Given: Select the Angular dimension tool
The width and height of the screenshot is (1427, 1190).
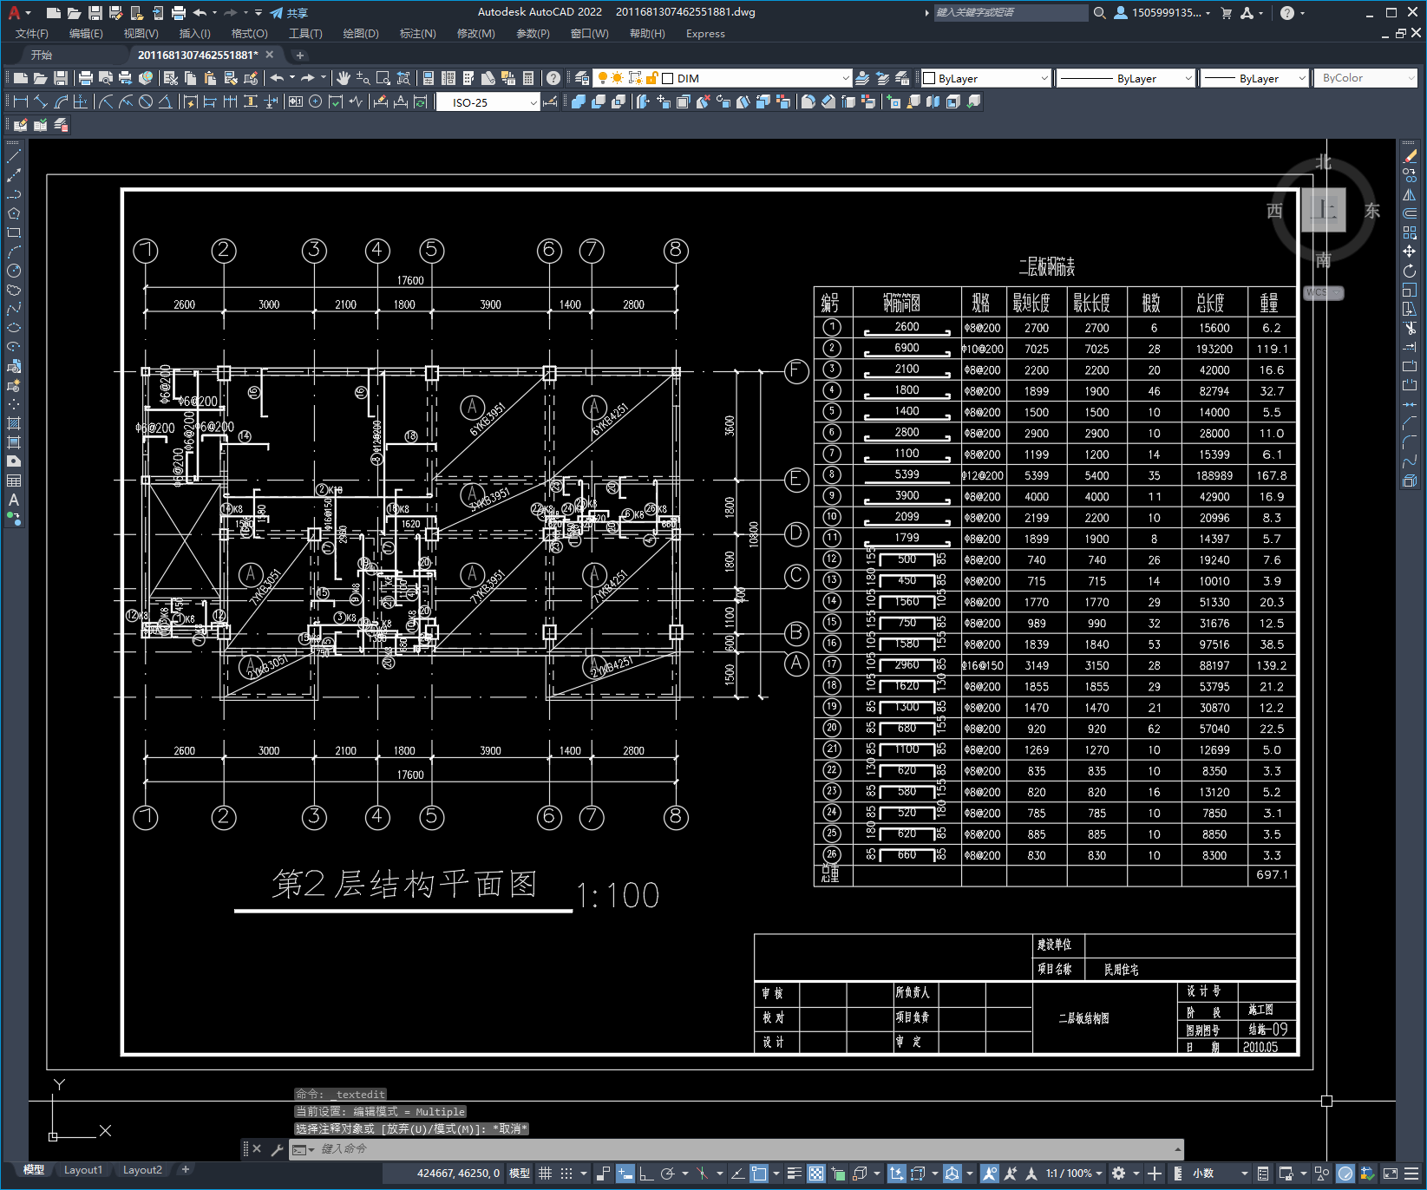Looking at the screenshot, I should [x=166, y=101].
